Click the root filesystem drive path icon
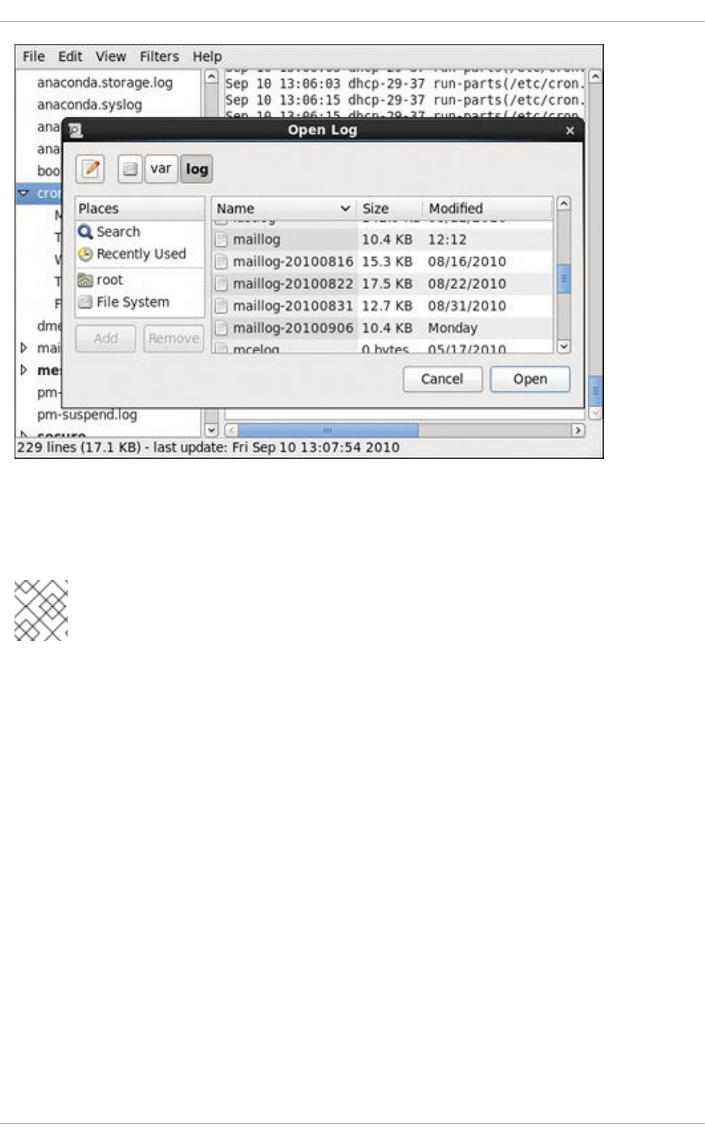705x1145 pixels. point(130,169)
